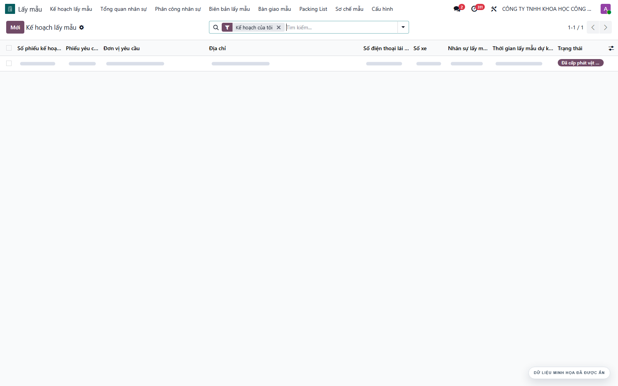Open the user avatar menu

[606, 9]
